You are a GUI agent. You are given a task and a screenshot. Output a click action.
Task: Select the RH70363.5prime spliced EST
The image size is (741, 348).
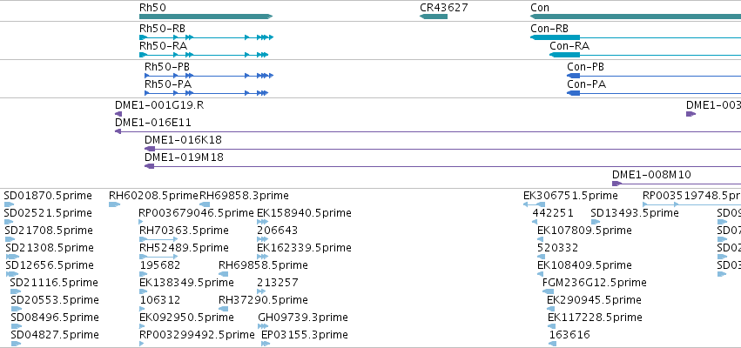click(158, 239)
